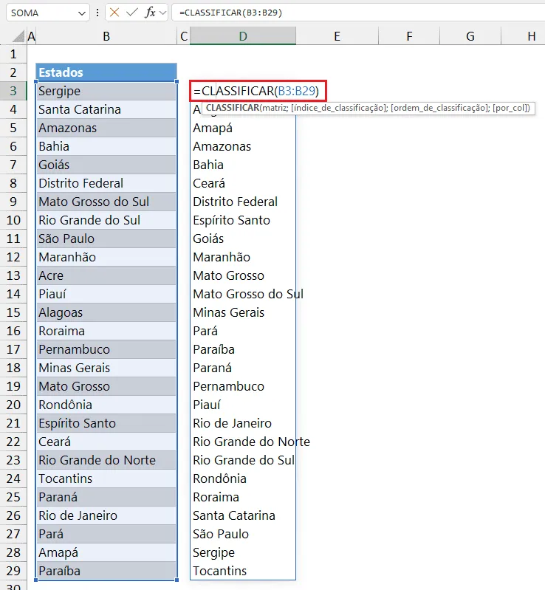
Task: Select row 3 header
Action: tap(13, 91)
